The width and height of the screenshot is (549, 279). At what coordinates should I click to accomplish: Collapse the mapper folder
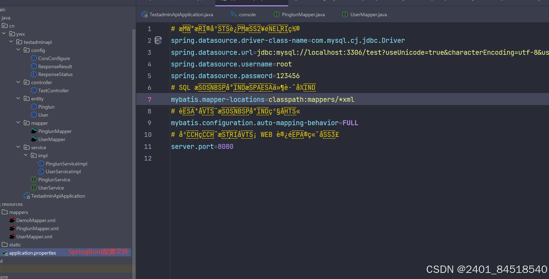[18, 123]
